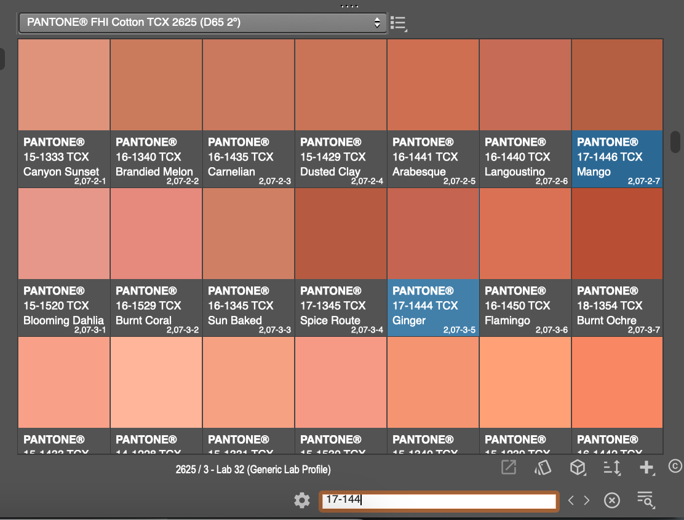684x520 pixels.
Task: Click the panel grip dots at top
Action: [349, 6]
